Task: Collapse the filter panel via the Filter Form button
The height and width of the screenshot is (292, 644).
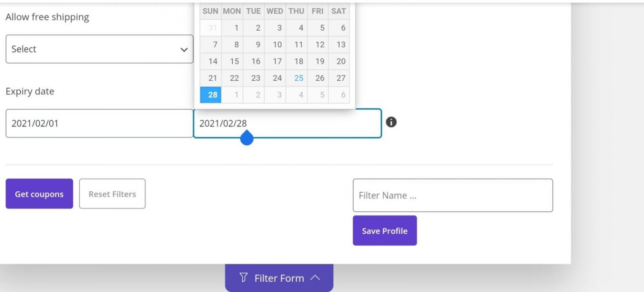Action: click(279, 277)
